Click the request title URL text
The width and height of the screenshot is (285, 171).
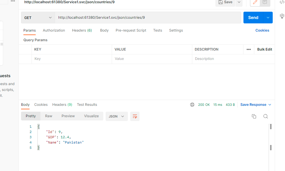coord(69,2)
